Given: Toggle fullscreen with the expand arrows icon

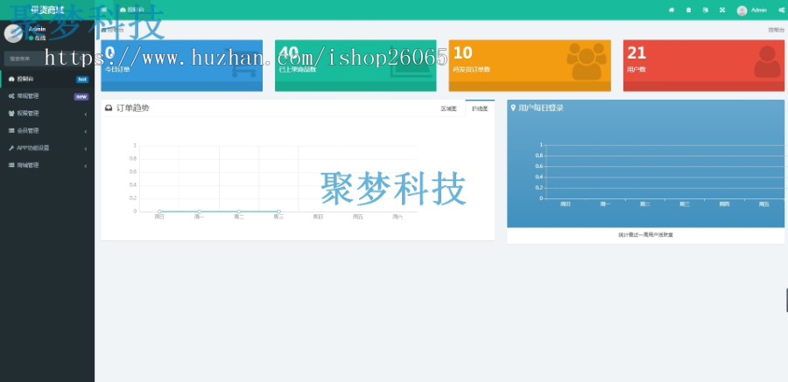Looking at the screenshot, I should pyautogui.click(x=722, y=10).
